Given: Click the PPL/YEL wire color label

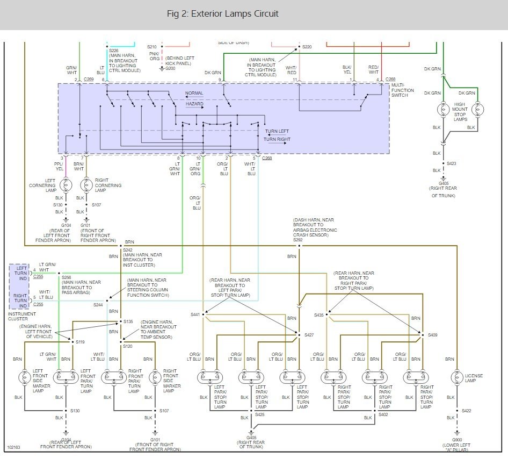Looking at the screenshot, I should (x=59, y=167).
